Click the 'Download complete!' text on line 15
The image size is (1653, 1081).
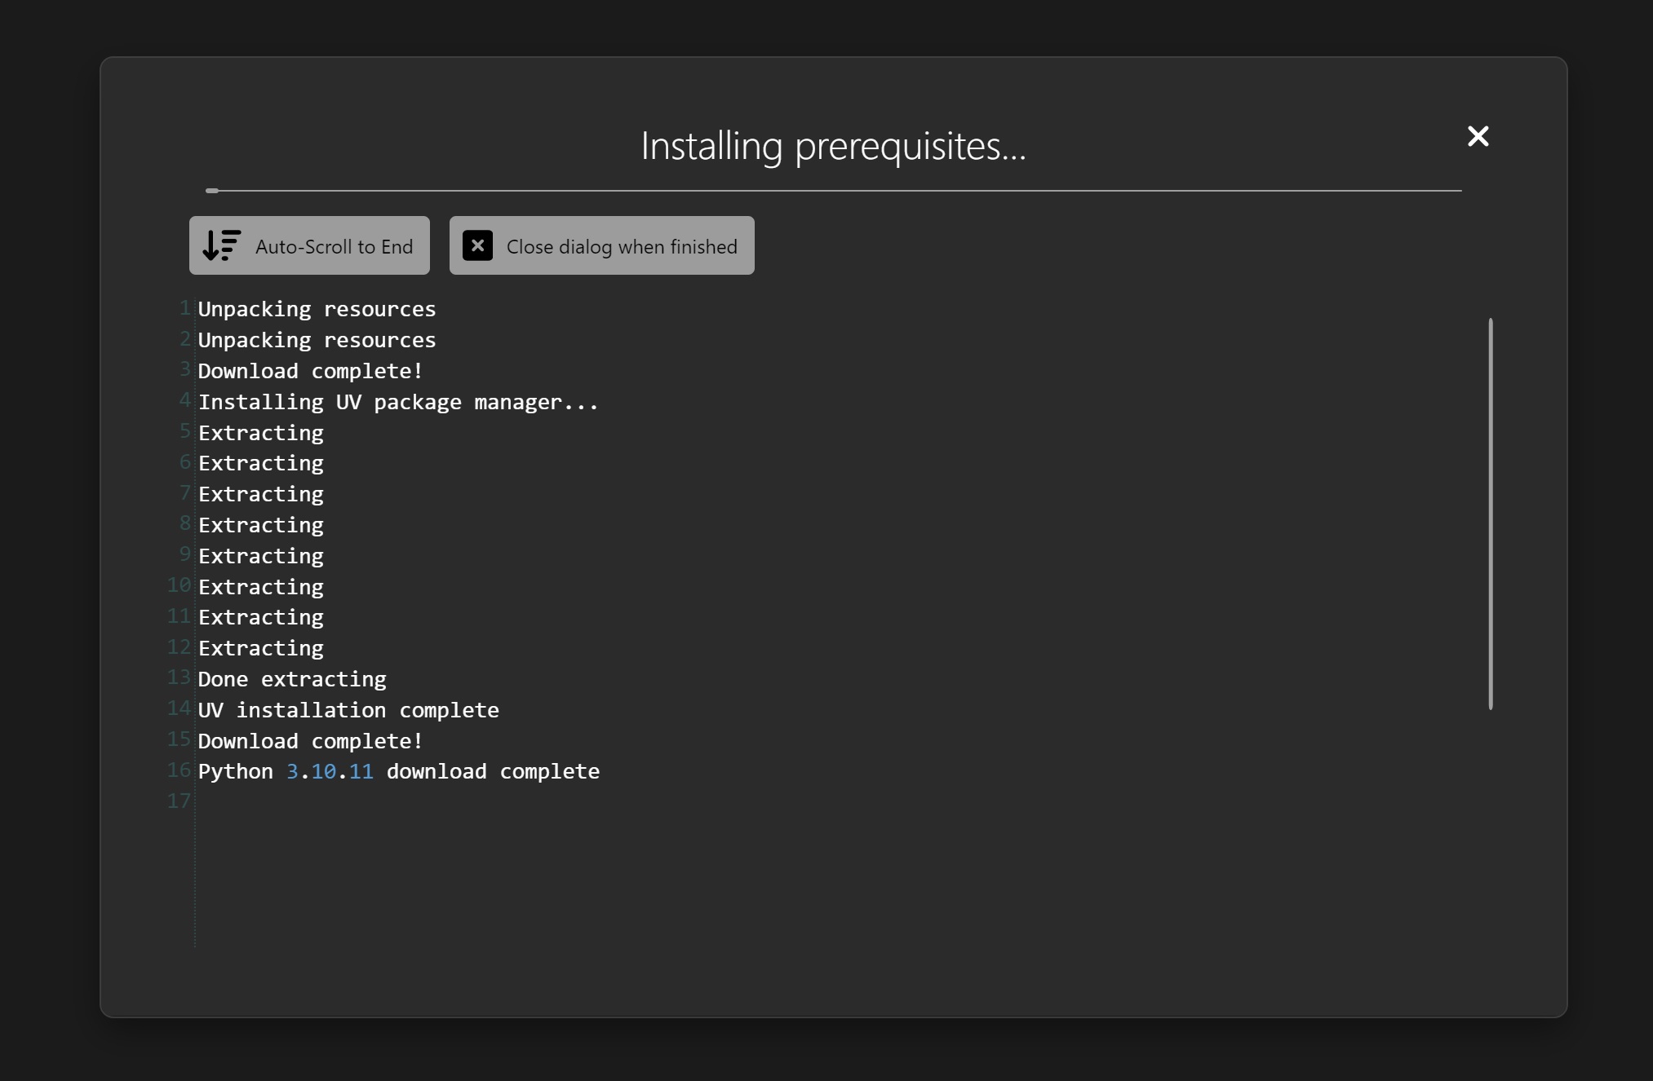(310, 741)
